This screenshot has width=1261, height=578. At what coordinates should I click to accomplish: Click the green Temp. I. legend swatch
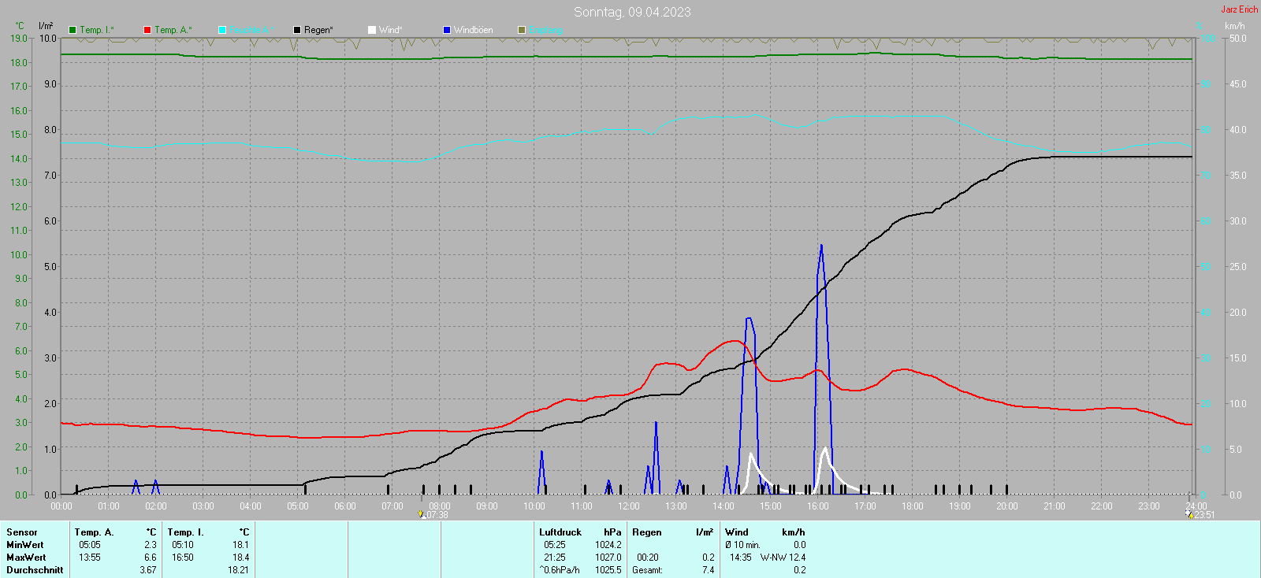point(73,30)
